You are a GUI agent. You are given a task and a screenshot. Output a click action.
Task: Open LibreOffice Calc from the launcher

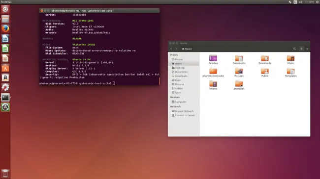coord(5,49)
